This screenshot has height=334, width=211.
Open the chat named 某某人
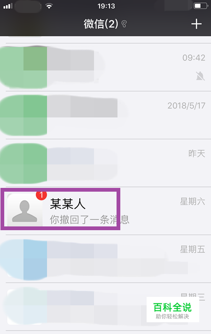[x=105, y=211]
